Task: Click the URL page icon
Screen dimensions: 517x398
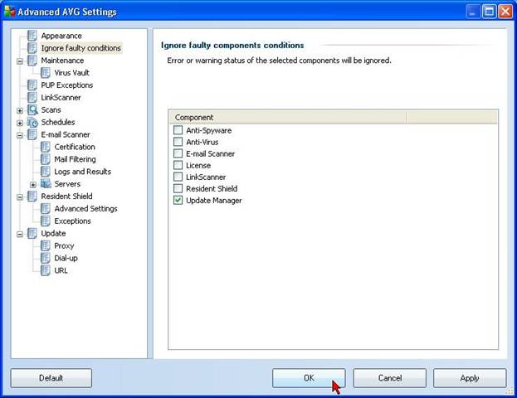Action: tap(46, 270)
